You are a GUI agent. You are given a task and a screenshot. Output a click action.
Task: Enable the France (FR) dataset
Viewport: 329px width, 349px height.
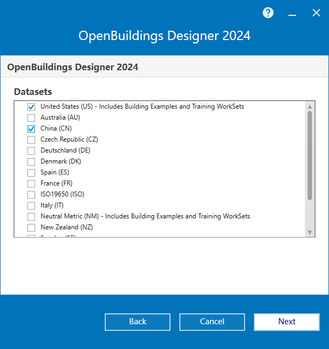pos(31,184)
